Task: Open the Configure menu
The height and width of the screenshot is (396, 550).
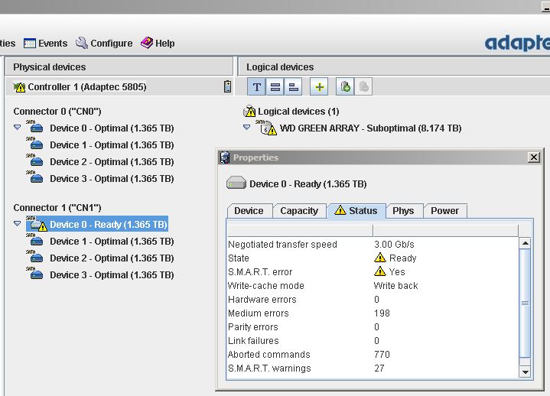Action: [x=103, y=44]
